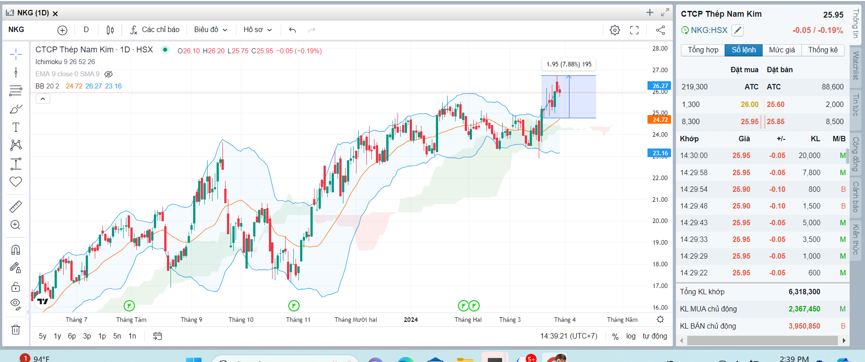Select the crosshair cursor tool

click(x=16, y=55)
